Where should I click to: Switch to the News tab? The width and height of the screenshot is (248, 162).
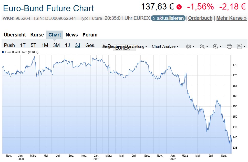pos(72,35)
